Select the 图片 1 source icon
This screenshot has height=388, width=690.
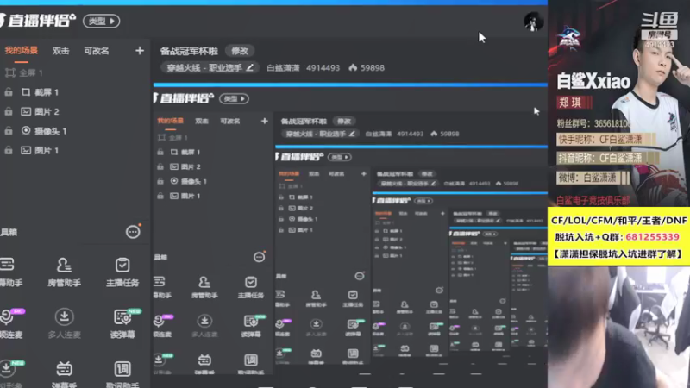click(26, 150)
